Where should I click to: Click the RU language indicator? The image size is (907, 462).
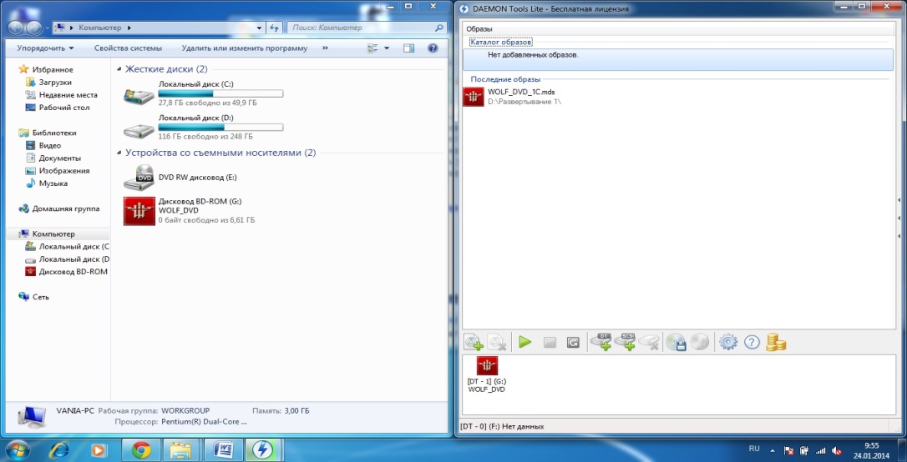[x=753, y=449]
